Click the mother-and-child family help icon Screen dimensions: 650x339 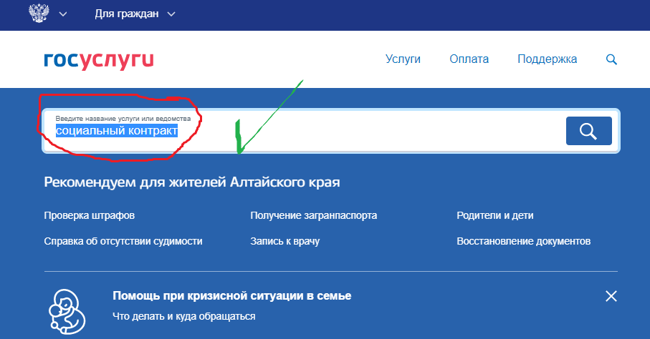(67, 312)
